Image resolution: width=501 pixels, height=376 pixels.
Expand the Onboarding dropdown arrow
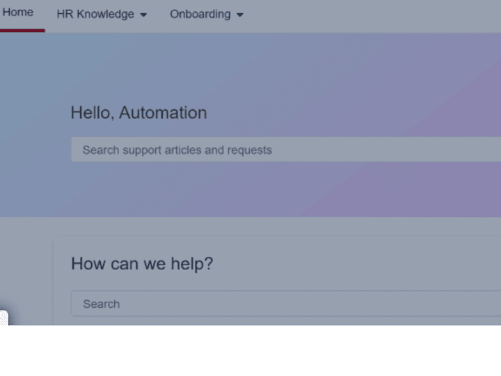(240, 15)
